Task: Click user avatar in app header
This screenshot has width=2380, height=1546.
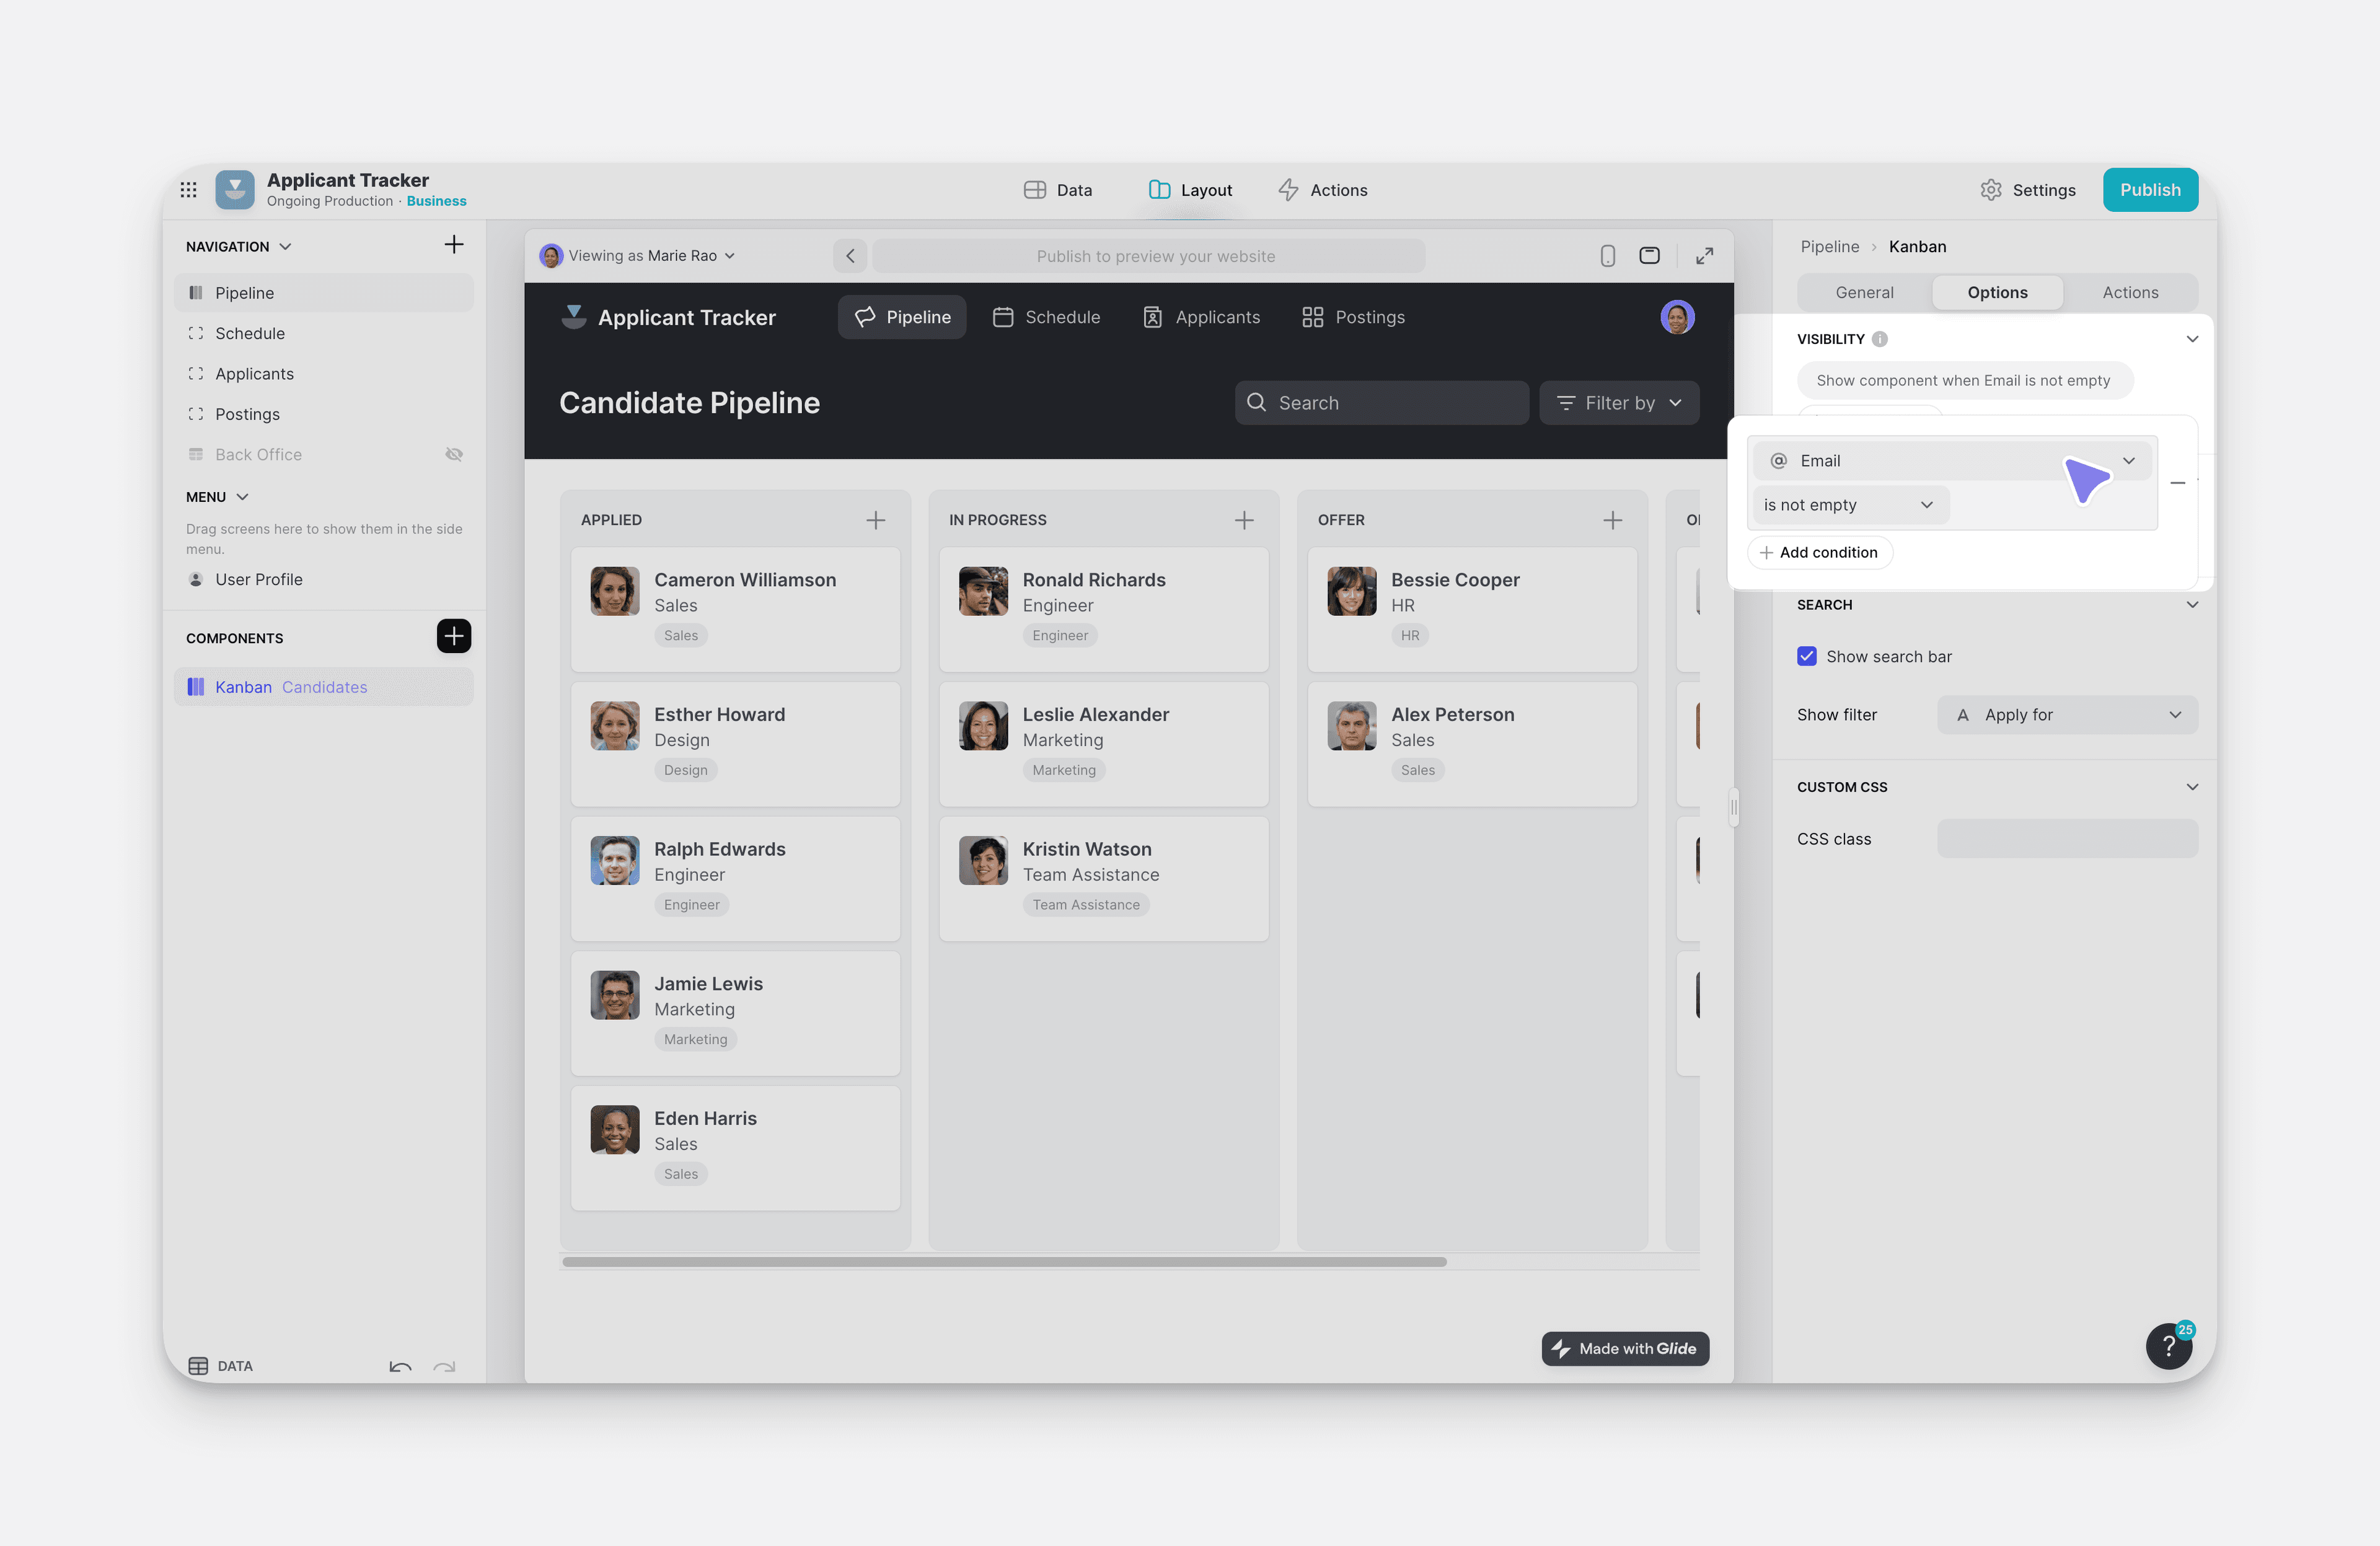Action: pyautogui.click(x=1677, y=317)
